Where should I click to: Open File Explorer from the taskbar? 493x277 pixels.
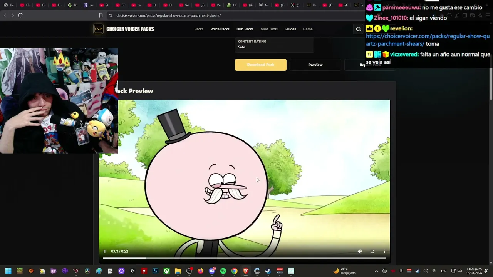(x=178, y=271)
